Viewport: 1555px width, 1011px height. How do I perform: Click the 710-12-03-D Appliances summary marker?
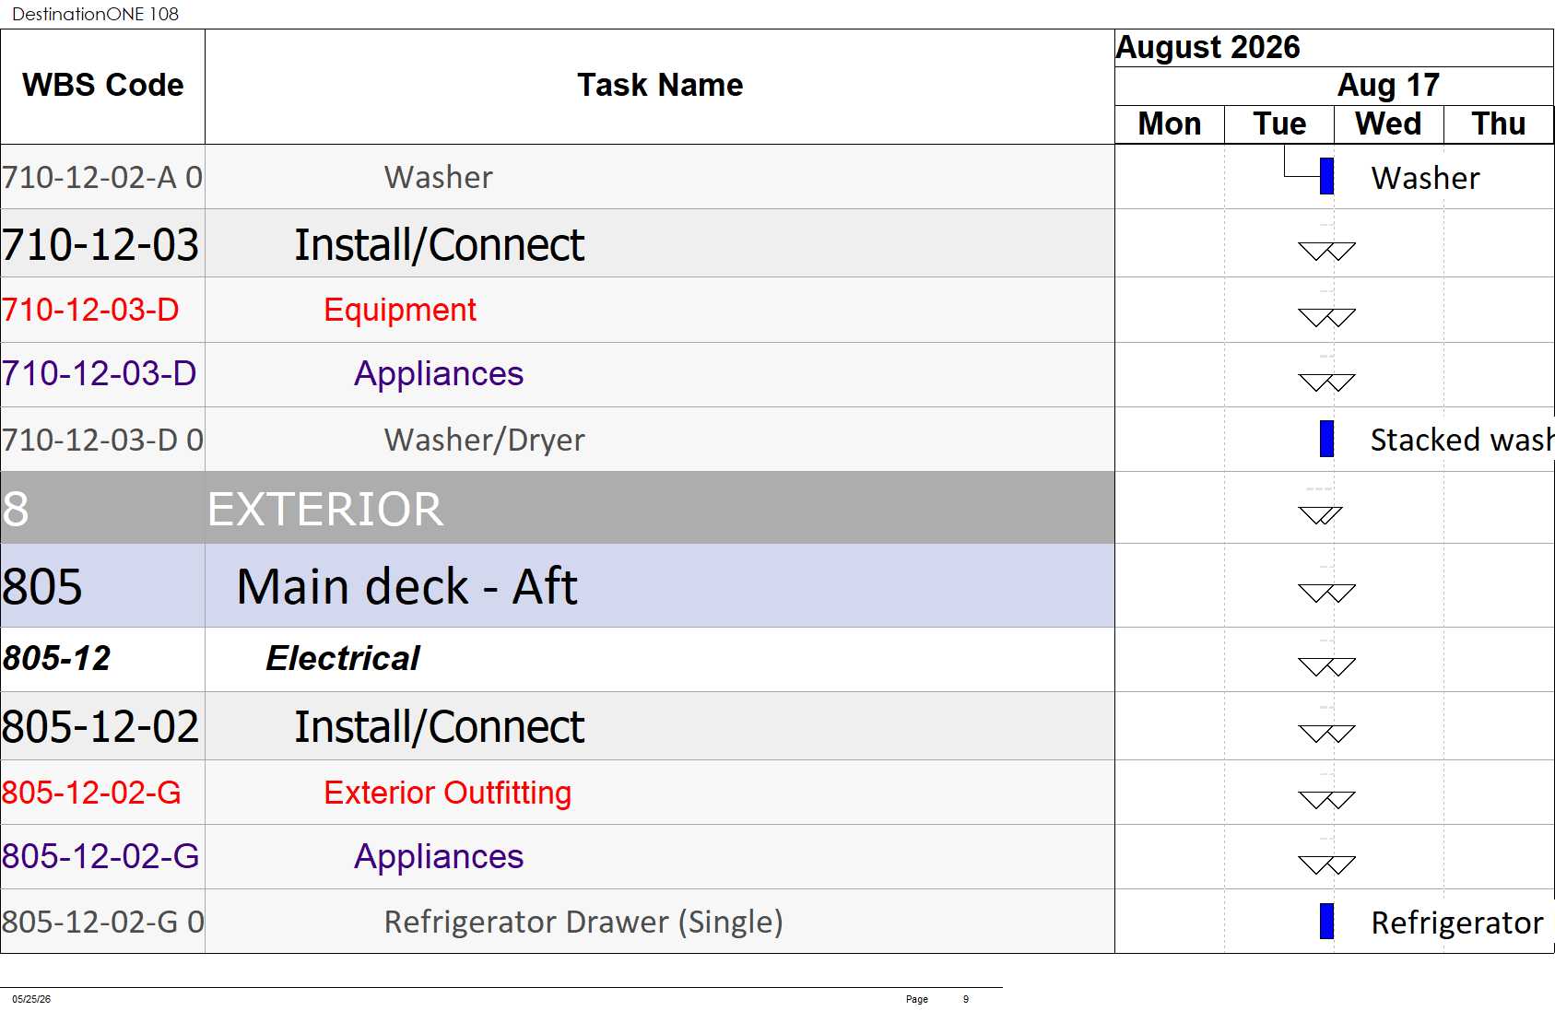click(1326, 382)
